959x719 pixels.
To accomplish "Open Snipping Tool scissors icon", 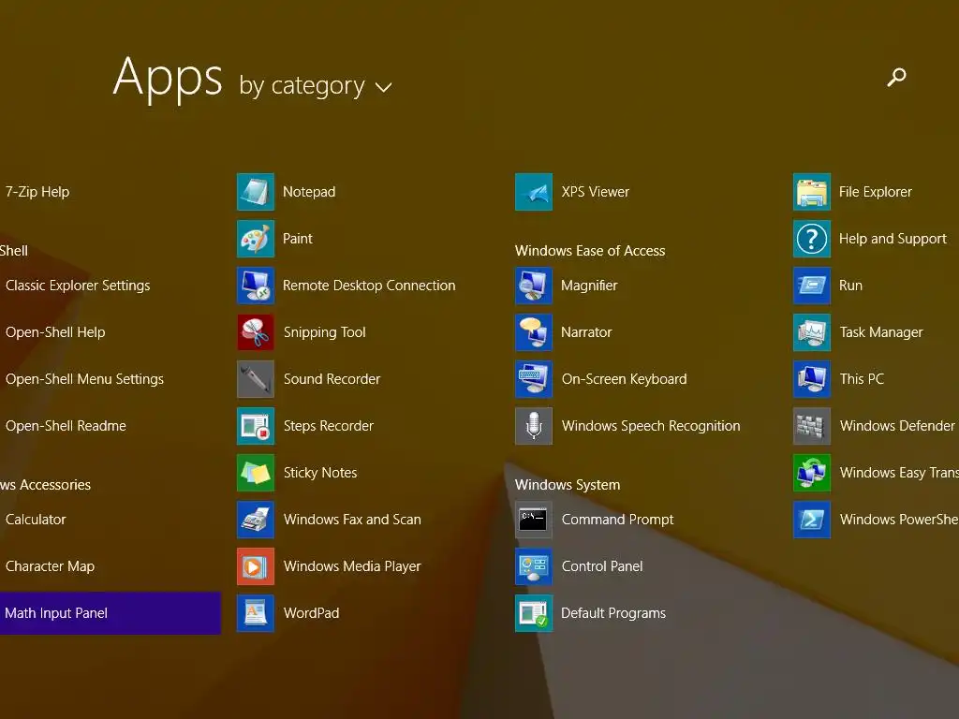I will (x=255, y=332).
